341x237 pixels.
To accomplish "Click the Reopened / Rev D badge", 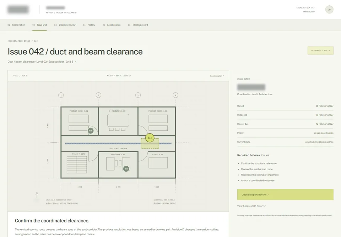I will pyautogui.click(x=320, y=50).
